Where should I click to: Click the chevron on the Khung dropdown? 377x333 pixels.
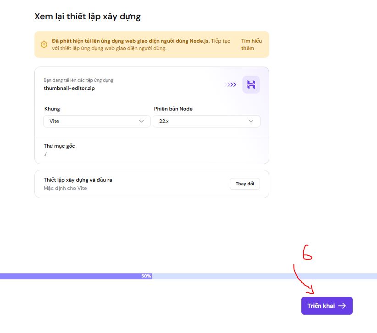point(142,121)
